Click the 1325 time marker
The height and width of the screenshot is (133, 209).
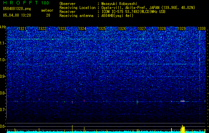tap(102, 29)
